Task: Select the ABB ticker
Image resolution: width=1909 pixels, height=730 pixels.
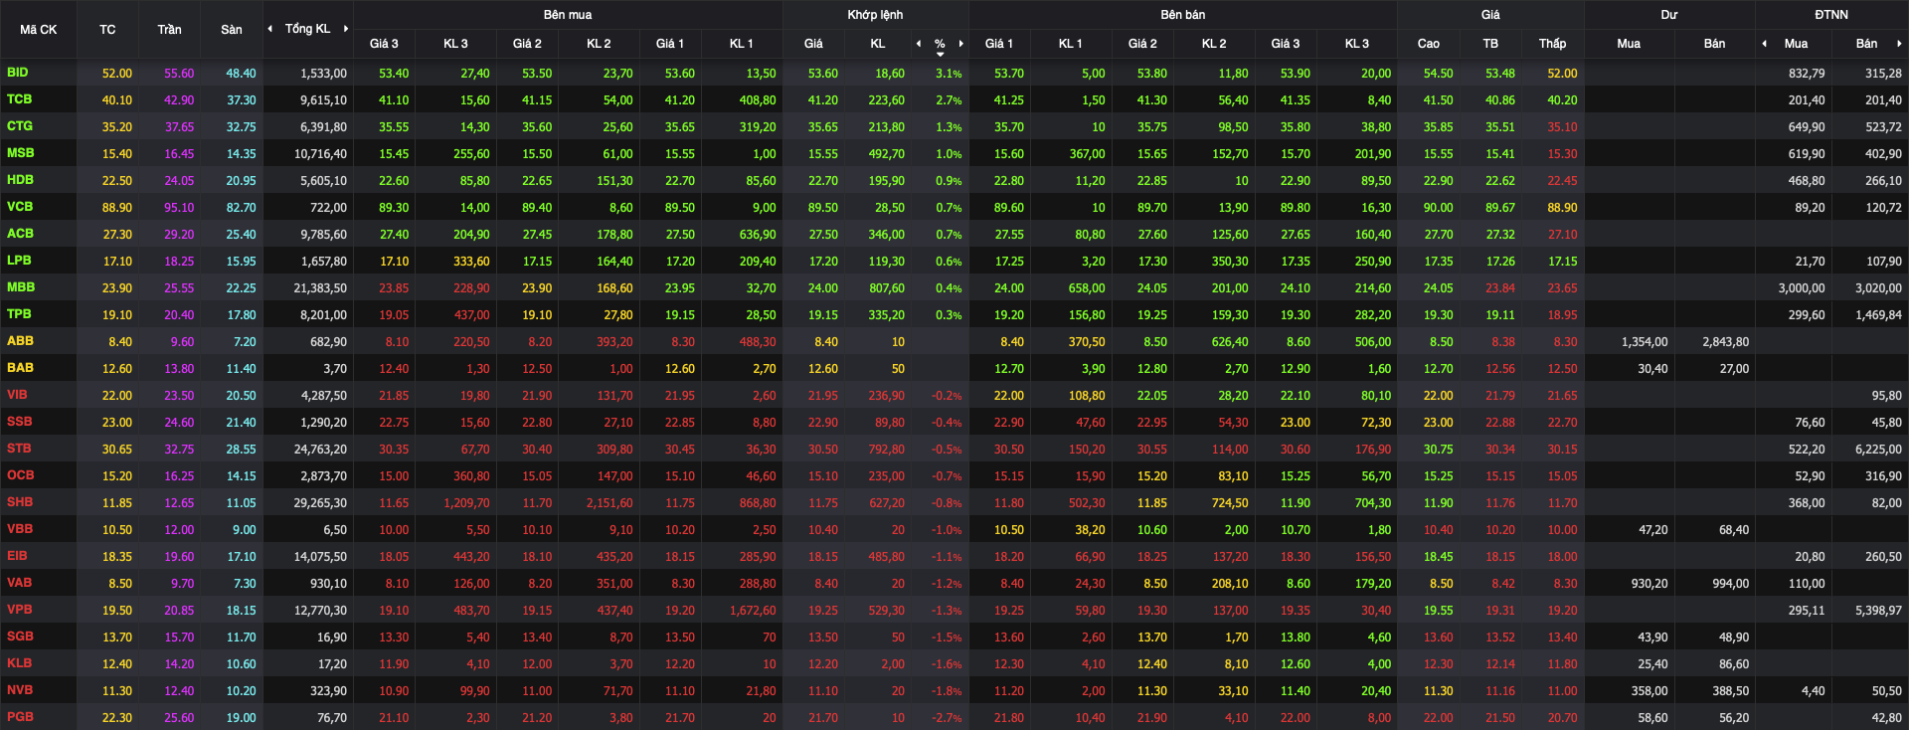Action: click(x=20, y=341)
